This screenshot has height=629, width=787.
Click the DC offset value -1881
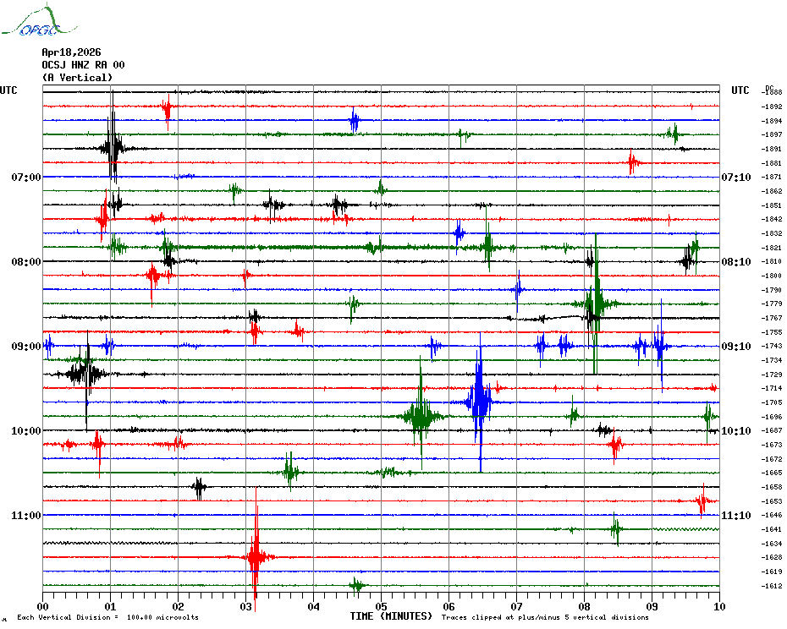pos(772,163)
